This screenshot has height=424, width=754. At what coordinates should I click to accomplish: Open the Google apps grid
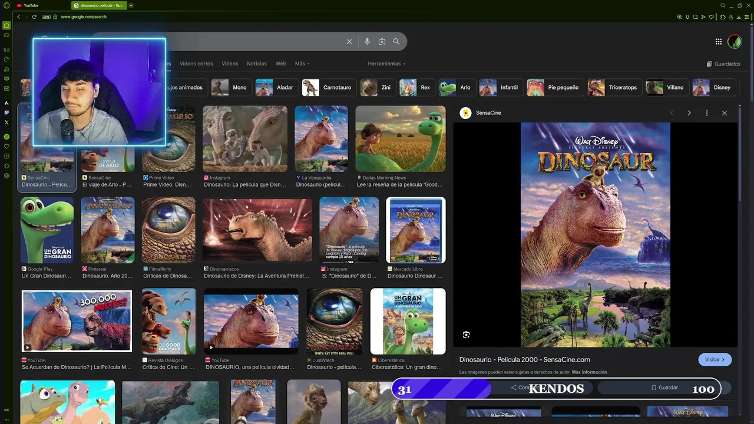719,41
